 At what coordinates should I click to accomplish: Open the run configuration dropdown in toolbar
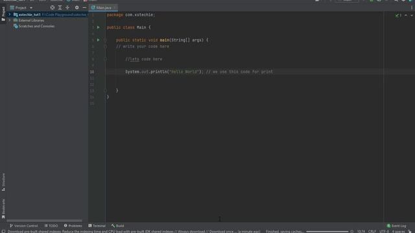(x=347, y=1)
